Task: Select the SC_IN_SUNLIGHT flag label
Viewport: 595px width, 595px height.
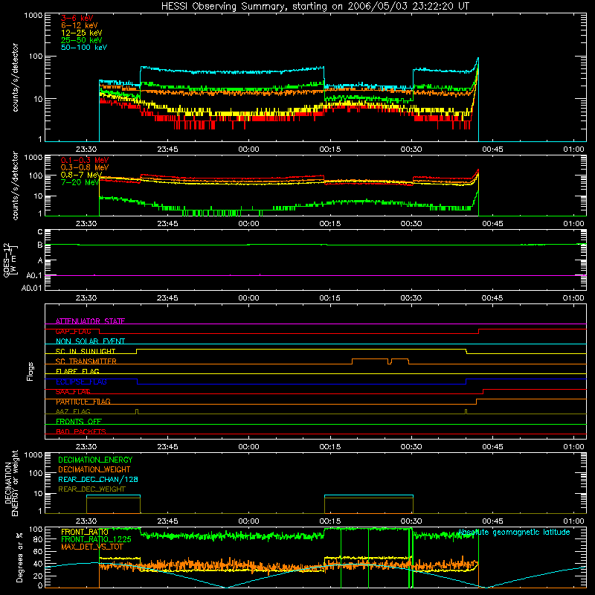Action: 86,351
